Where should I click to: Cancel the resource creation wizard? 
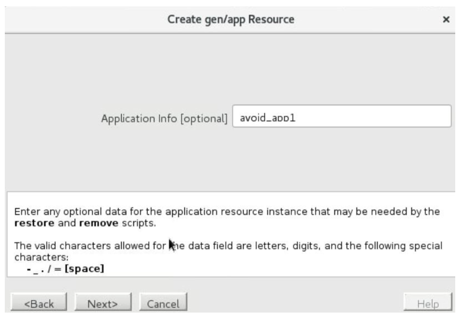(163, 303)
